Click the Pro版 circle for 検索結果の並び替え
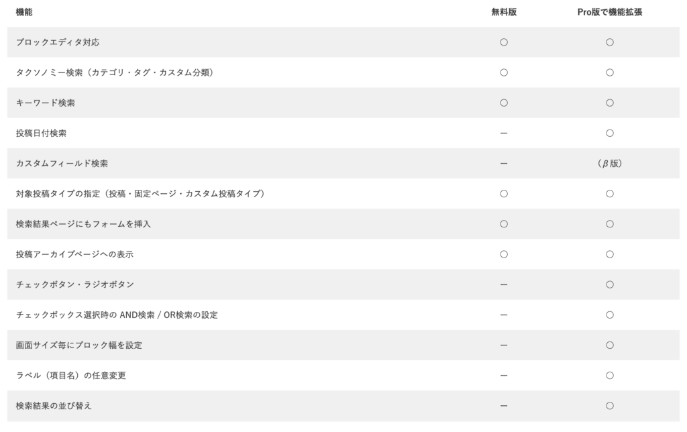687x432 pixels. [610, 405]
